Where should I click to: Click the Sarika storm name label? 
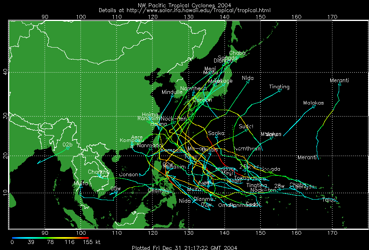(216, 133)
